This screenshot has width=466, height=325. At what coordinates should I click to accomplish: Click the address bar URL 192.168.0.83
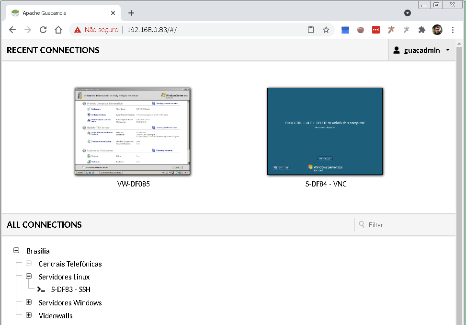click(x=152, y=30)
